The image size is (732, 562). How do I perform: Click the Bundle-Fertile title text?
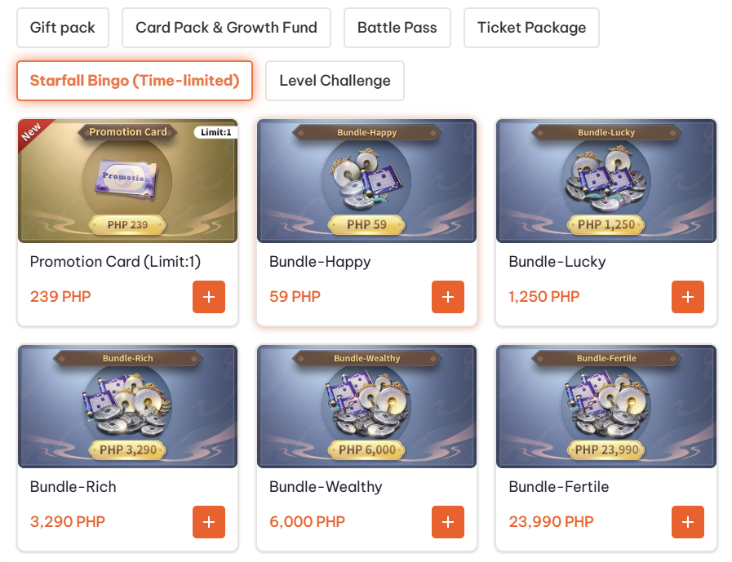pyautogui.click(x=558, y=487)
